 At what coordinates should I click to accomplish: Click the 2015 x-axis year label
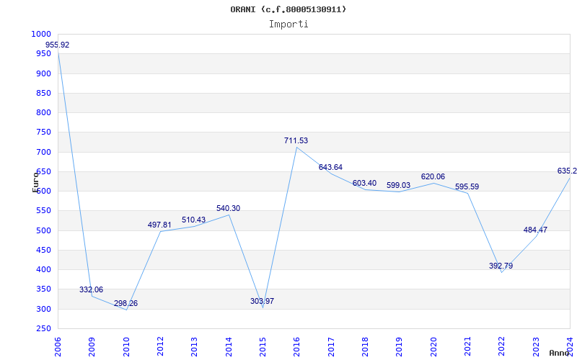point(263,347)
